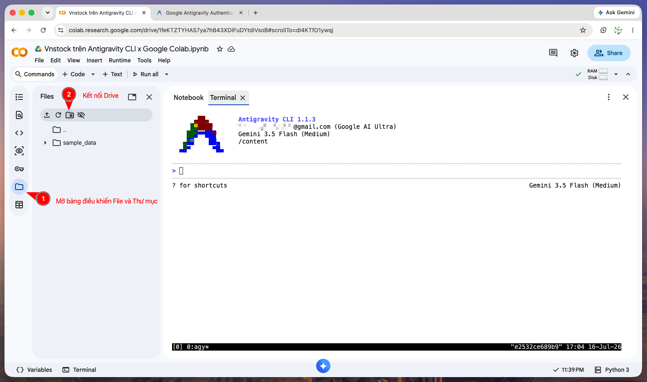Open the Variables panel in status bar
The width and height of the screenshot is (647, 382).
click(34, 370)
